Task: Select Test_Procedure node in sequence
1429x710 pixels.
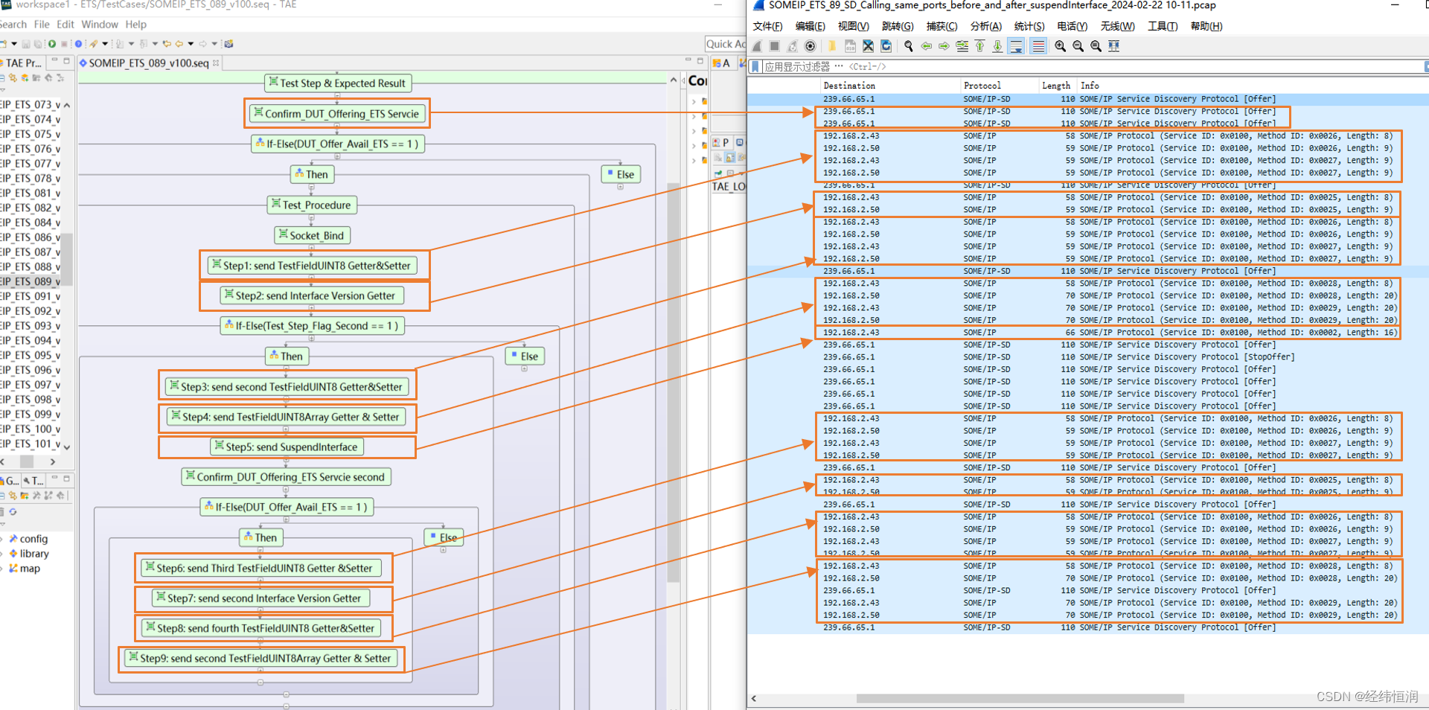Action: point(311,205)
